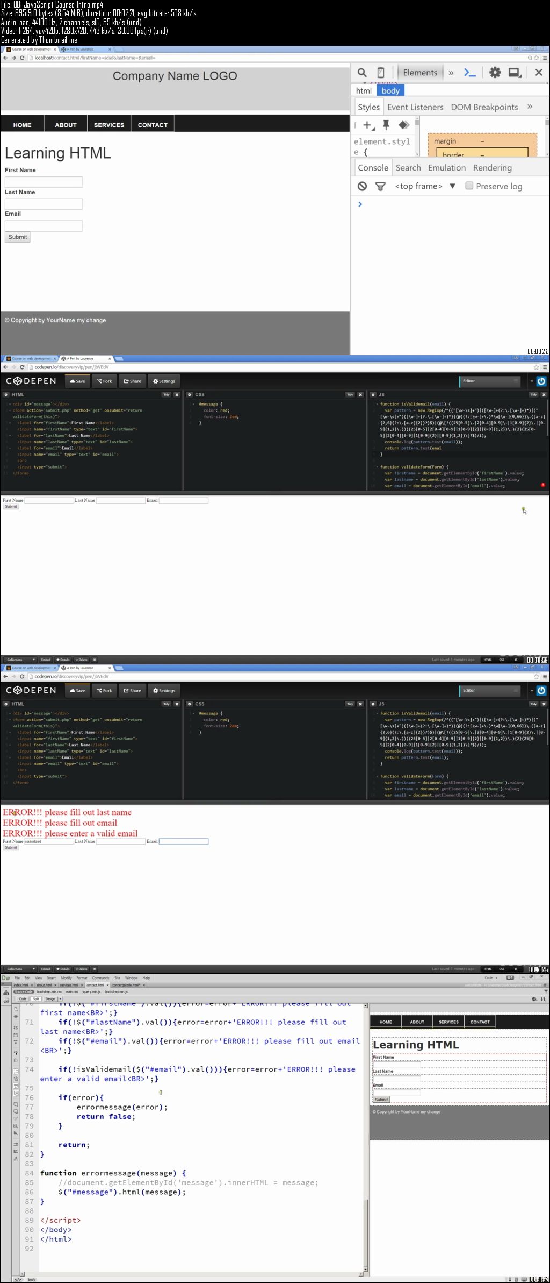
Task: Click the DevTools dock-side icon
Action: click(x=515, y=73)
